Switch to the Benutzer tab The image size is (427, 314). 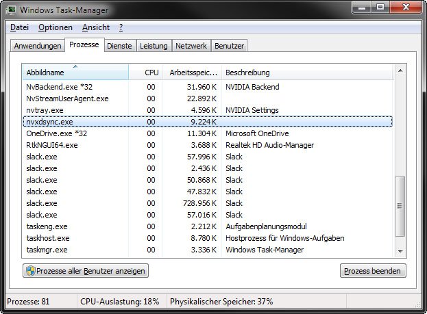pyautogui.click(x=229, y=46)
